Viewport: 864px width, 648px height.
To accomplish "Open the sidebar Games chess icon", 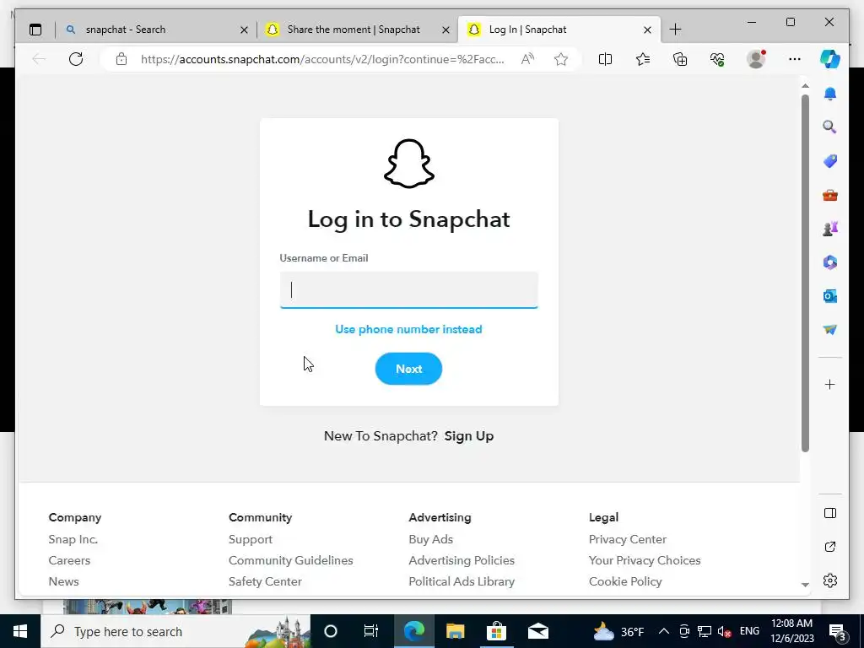I will [x=830, y=229].
